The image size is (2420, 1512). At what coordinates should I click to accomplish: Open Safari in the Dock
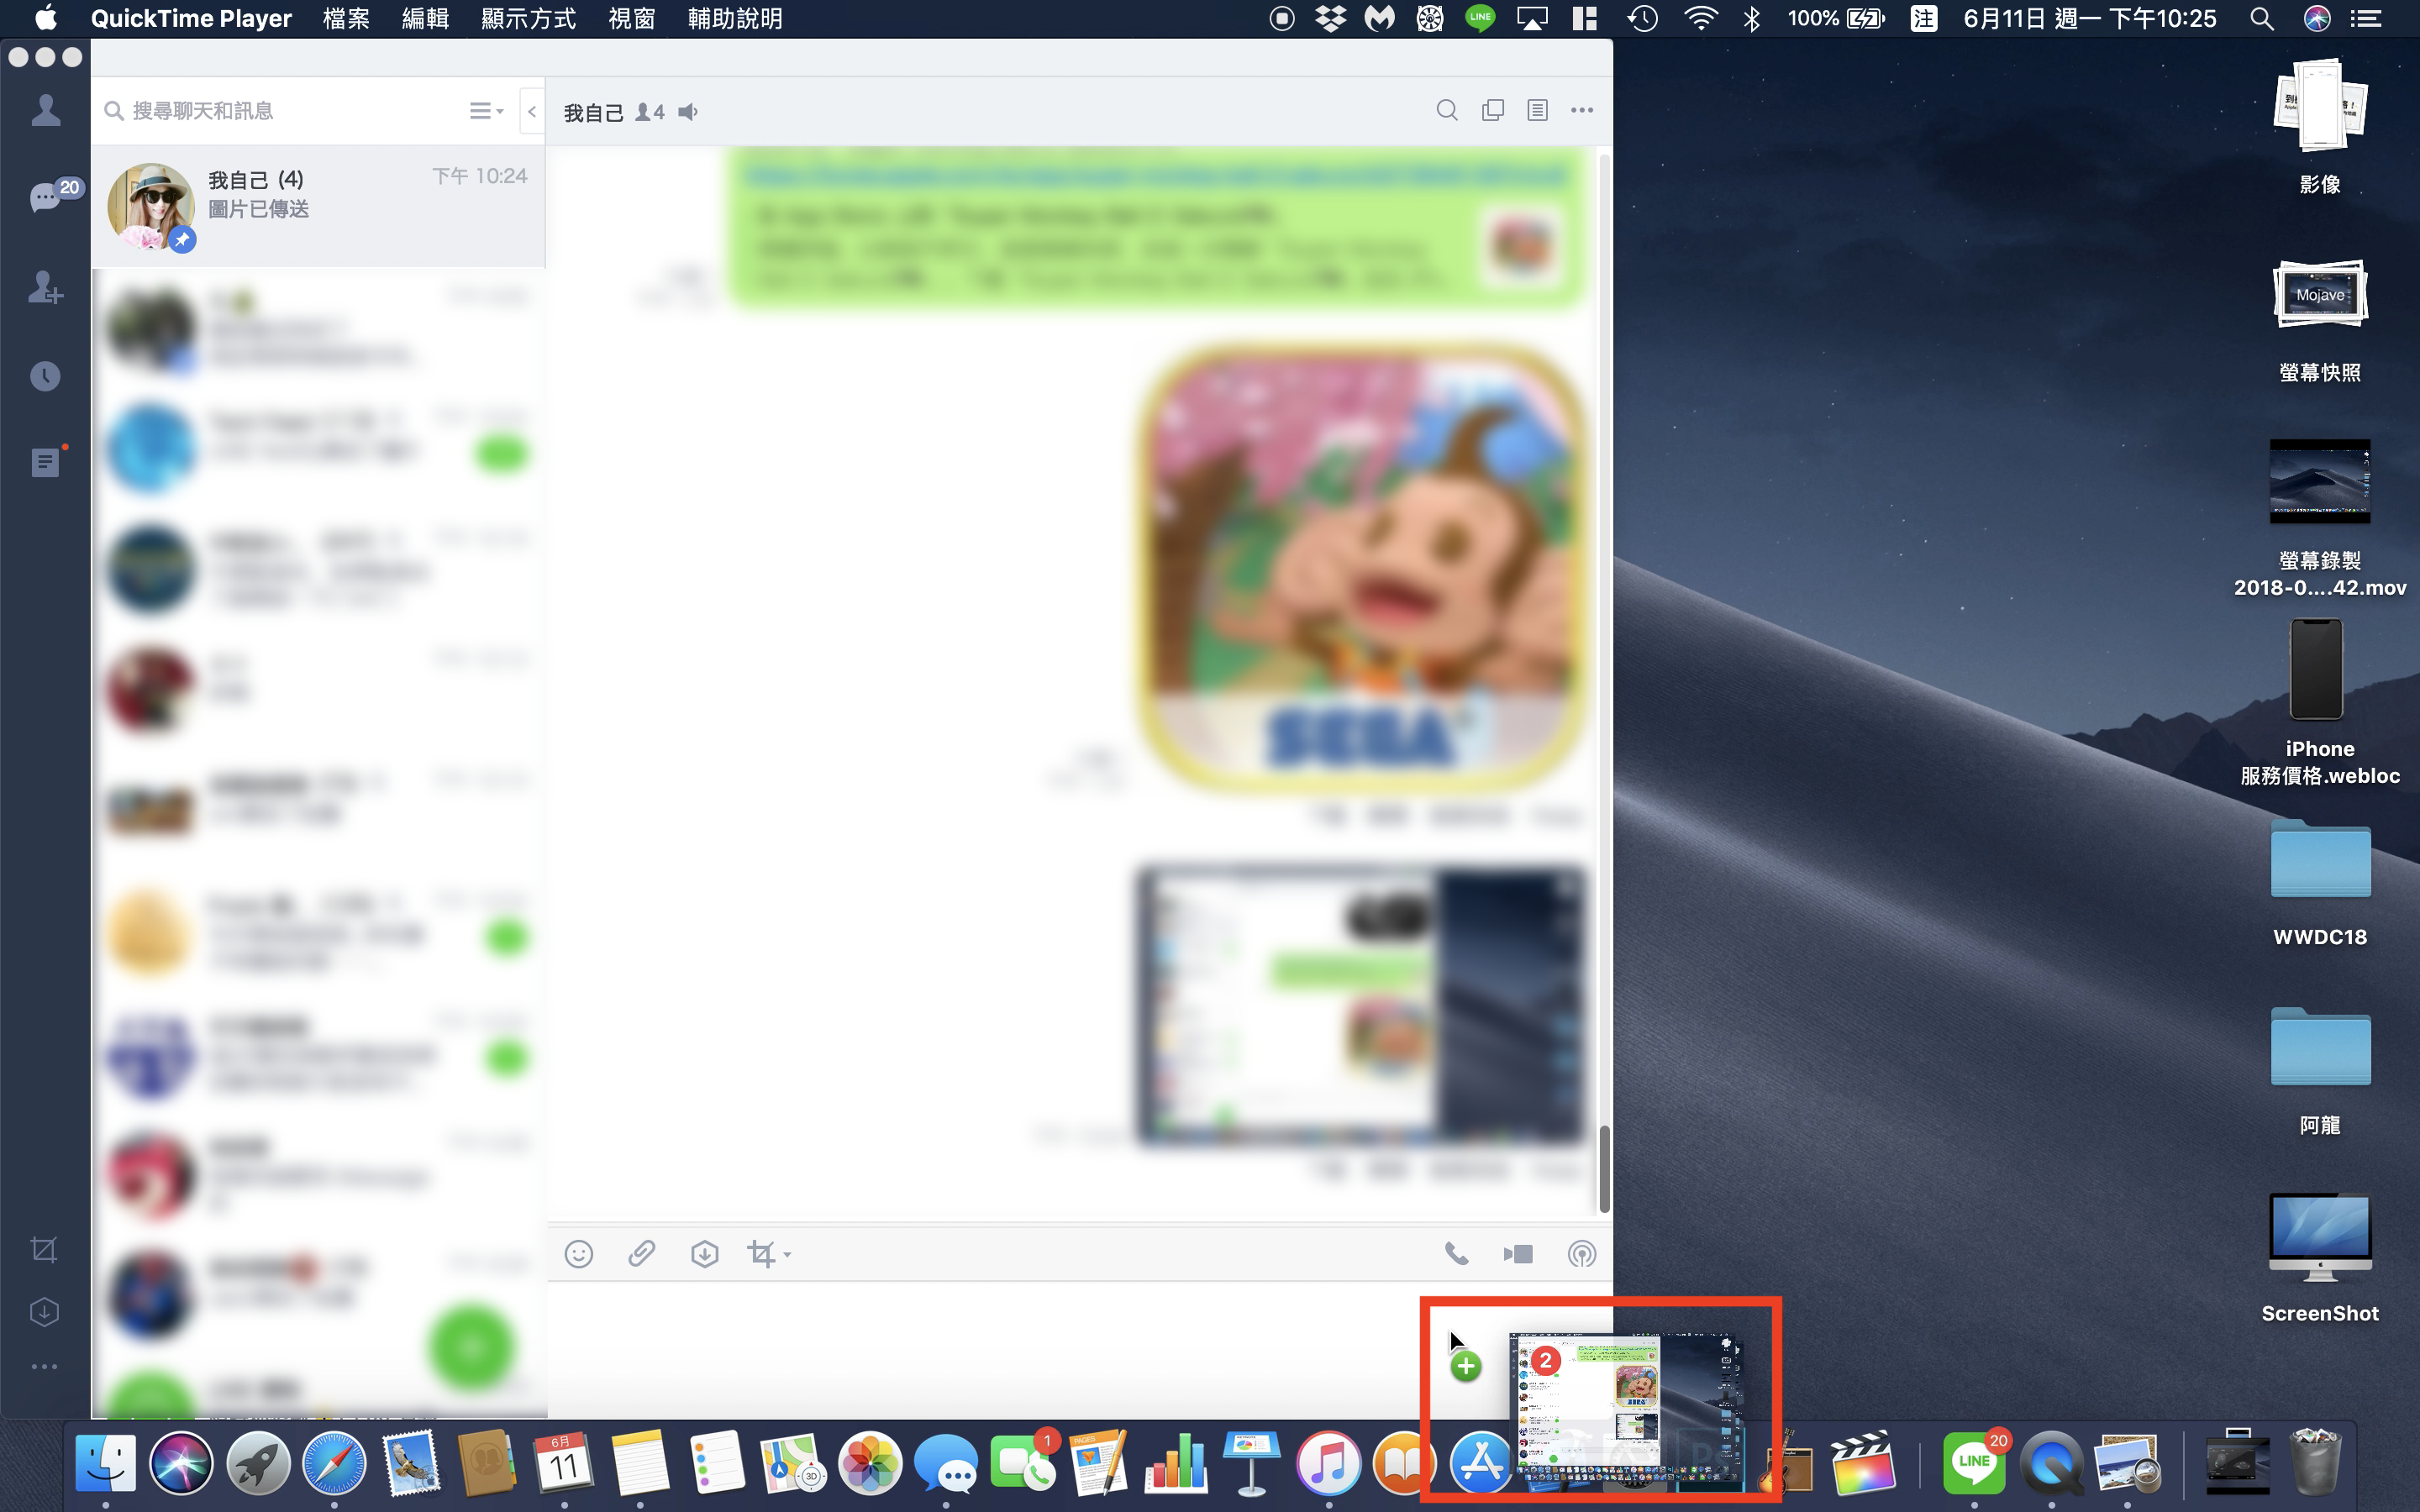point(334,1464)
